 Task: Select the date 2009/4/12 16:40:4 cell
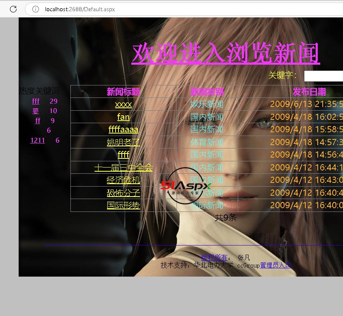[307, 193]
